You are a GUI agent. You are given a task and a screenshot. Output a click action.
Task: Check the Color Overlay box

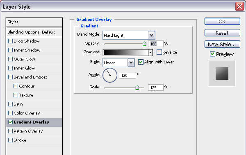click(10, 113)
